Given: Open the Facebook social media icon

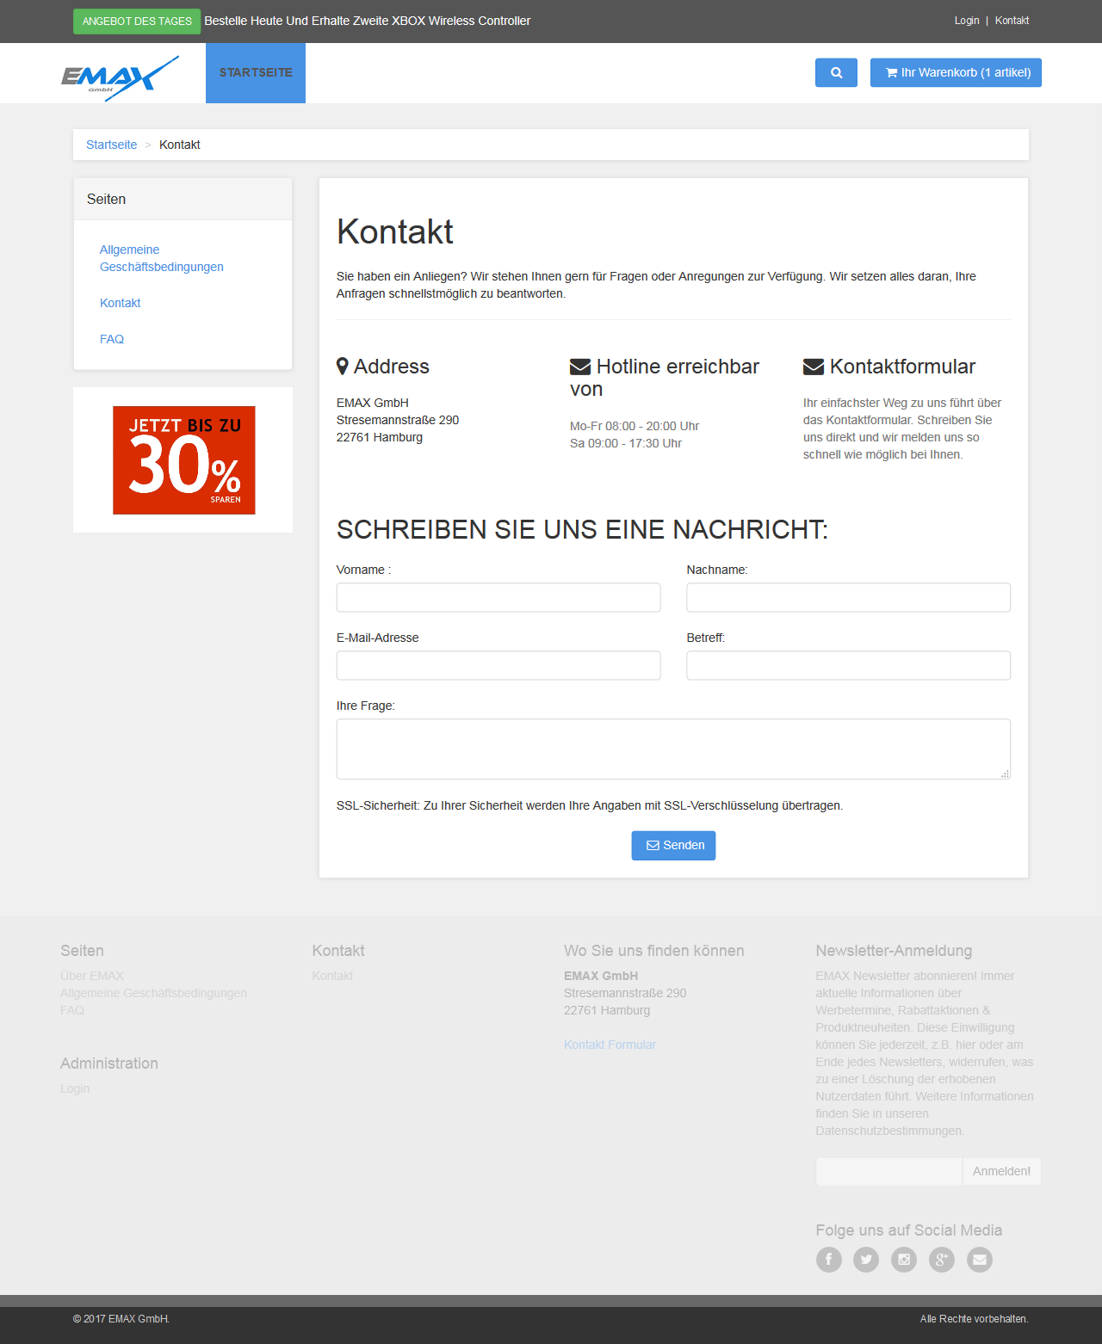Looking at the screenshot, I should [828, 1260].
